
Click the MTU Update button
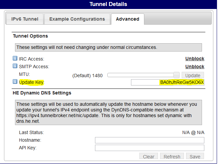pos(193,75)
